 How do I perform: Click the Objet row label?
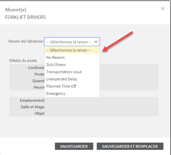click(39, 113)
